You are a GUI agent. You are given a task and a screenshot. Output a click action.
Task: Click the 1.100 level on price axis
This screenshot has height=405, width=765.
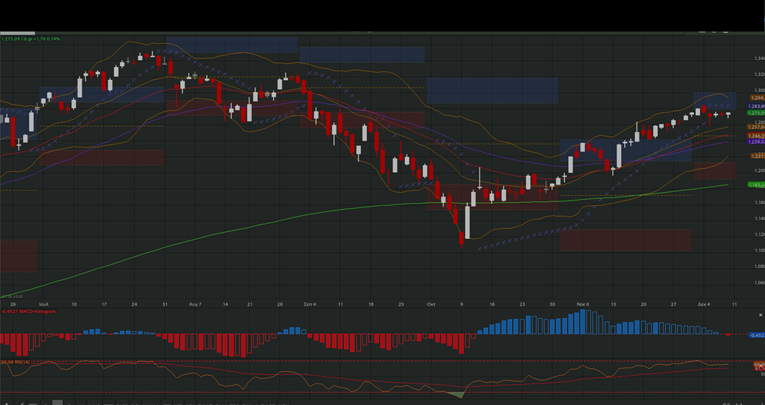pyautogui.click(x=759, y=251)
